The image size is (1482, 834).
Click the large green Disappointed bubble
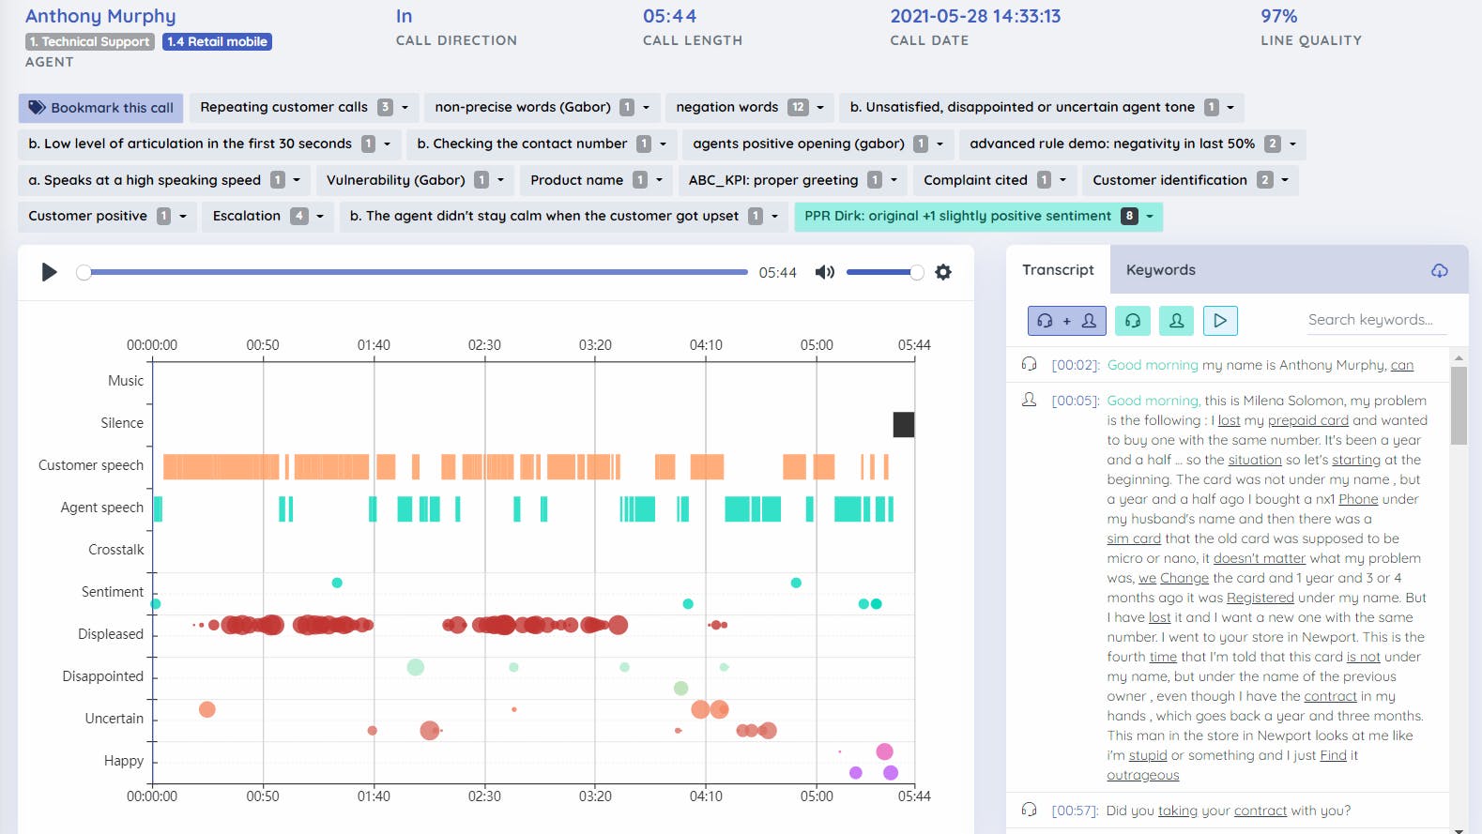point(416,667)
